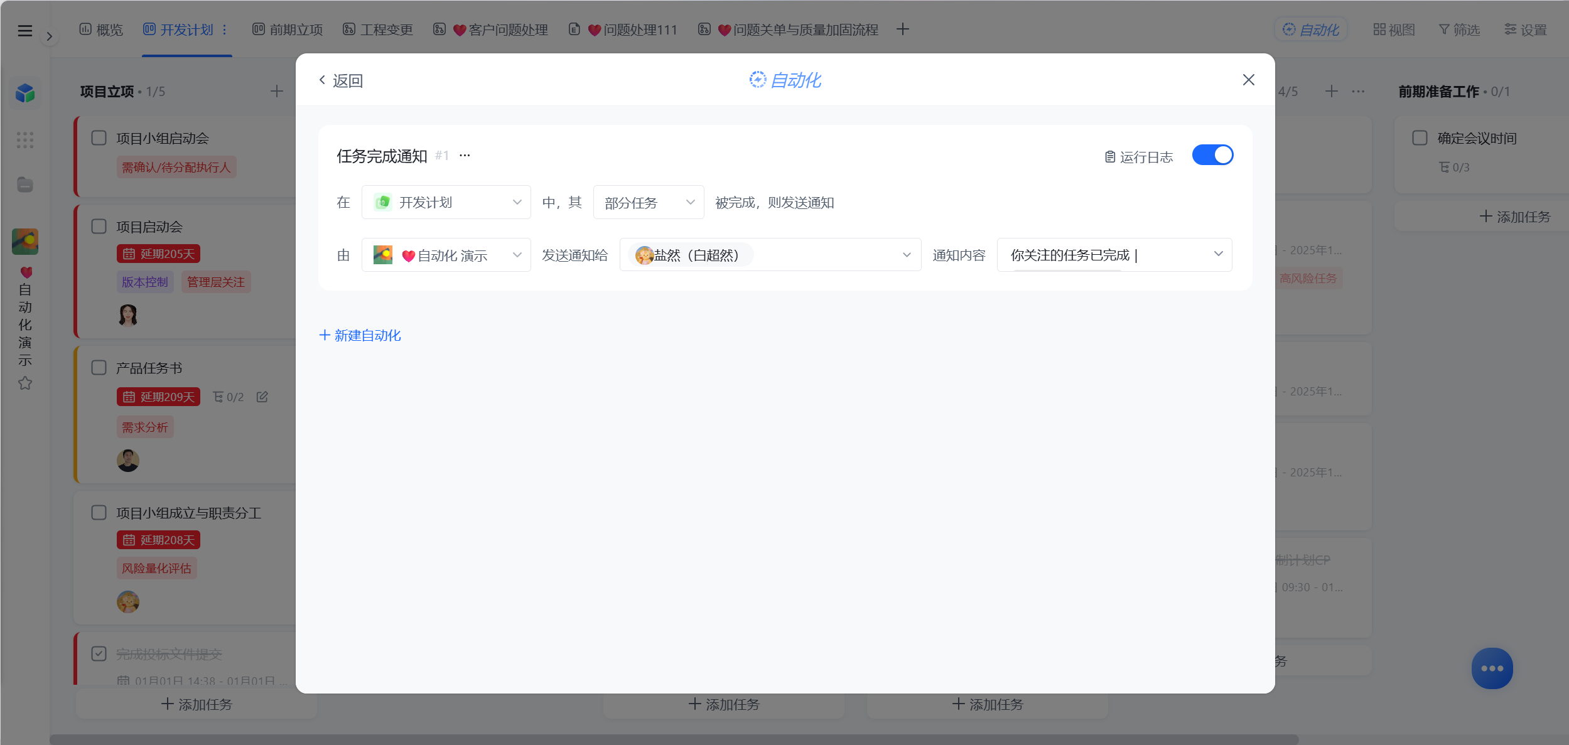Viewport: 1569px width, 745px height.
Task: Add a task to 项目立项 column via plus
Action: tap(277, 91)
